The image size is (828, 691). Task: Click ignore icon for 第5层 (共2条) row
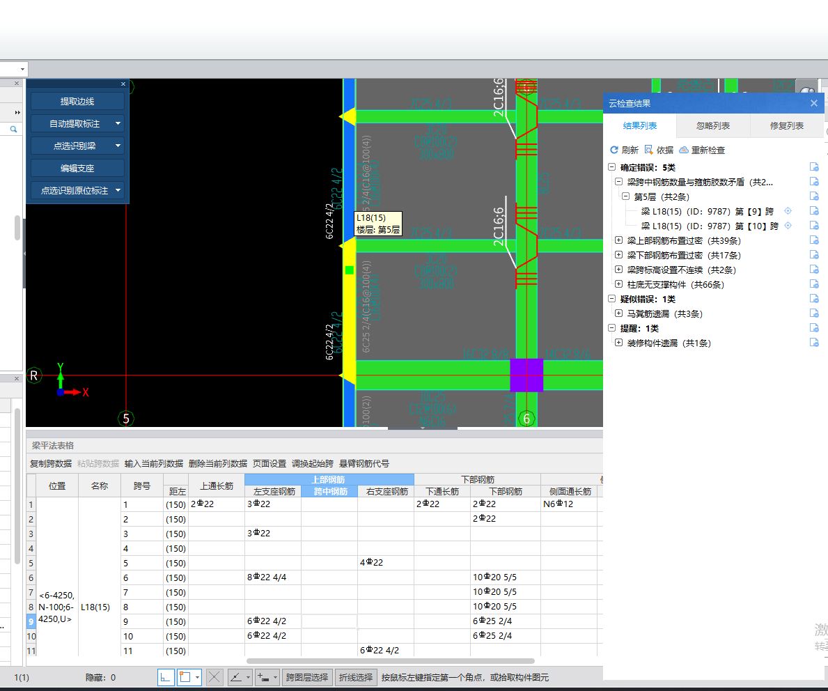pyautogui.click(x=814, y=196)
